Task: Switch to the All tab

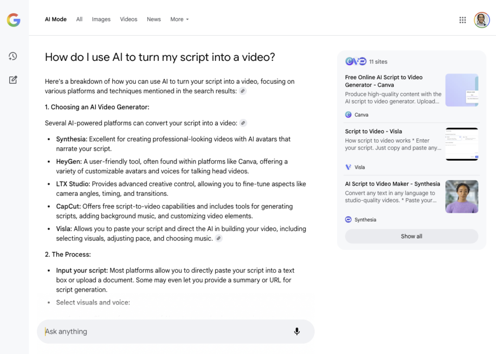Action: click(79, 19)
